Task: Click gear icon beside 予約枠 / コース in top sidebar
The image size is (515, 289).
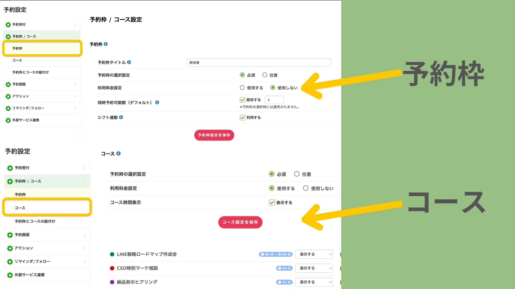Action: (x=8, y=37)
